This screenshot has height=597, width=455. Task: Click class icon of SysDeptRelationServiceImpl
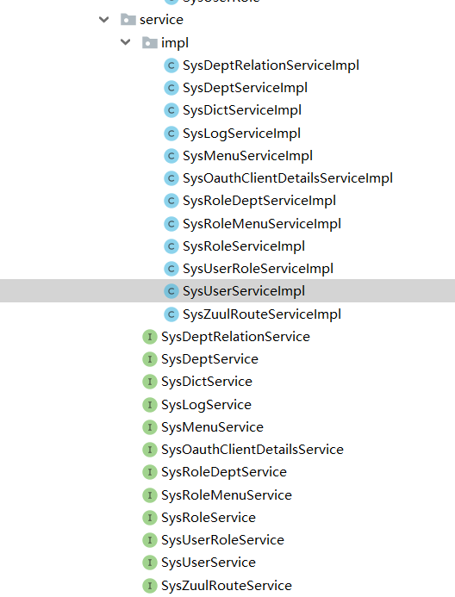point(171,65)
